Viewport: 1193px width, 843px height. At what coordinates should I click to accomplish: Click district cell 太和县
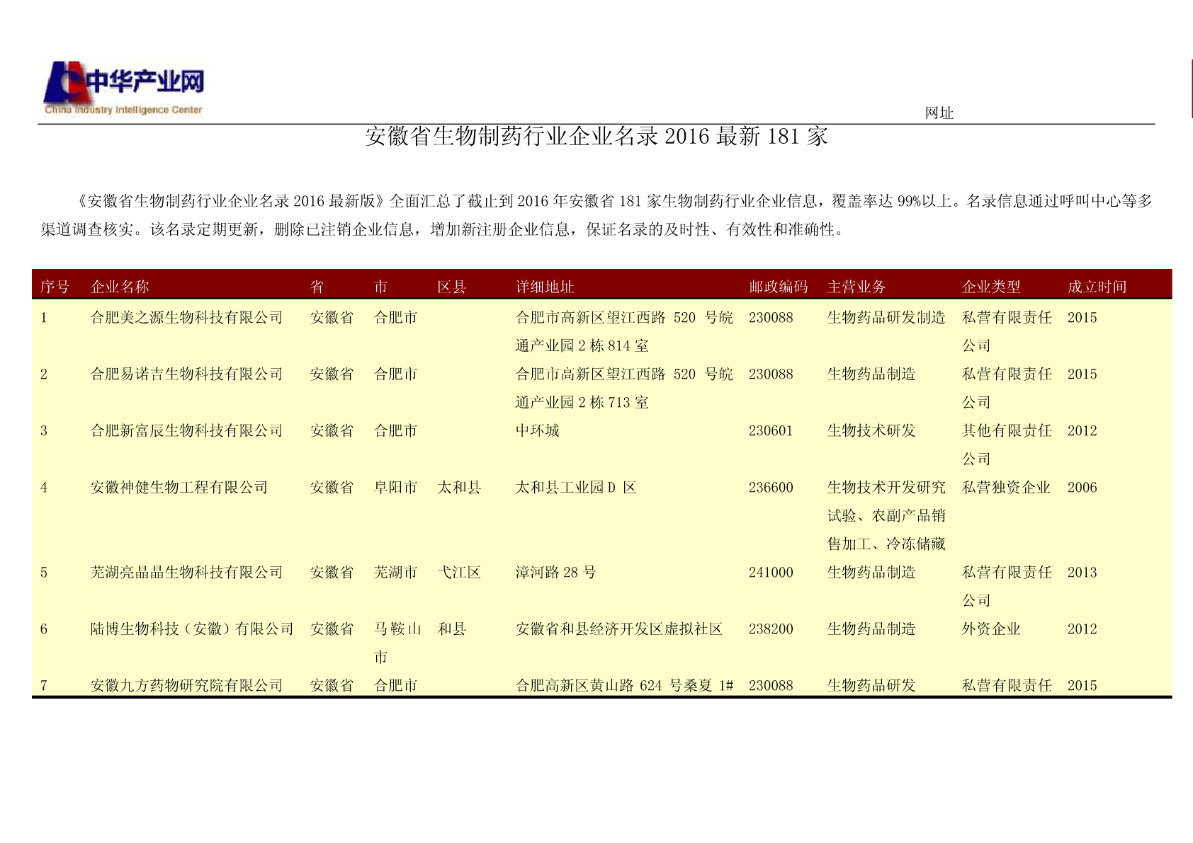[x=459, y=488]
